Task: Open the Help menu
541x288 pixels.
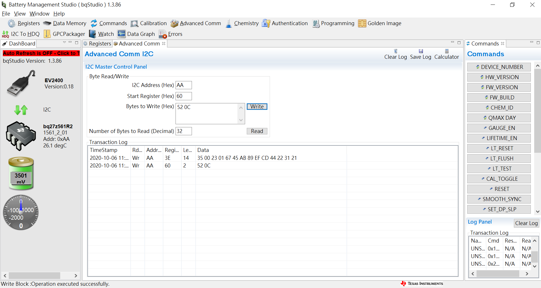Action: tap(59, 14)
